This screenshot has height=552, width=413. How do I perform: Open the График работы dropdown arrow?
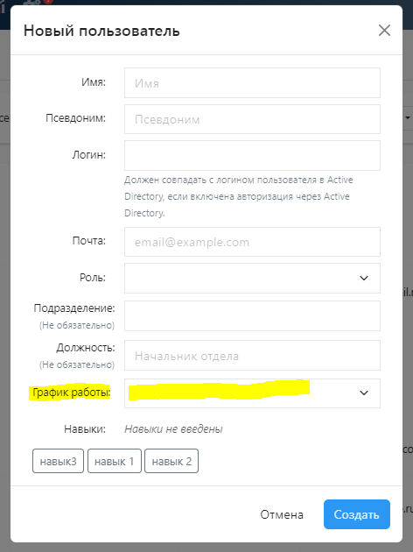click(x=364, y=393)
